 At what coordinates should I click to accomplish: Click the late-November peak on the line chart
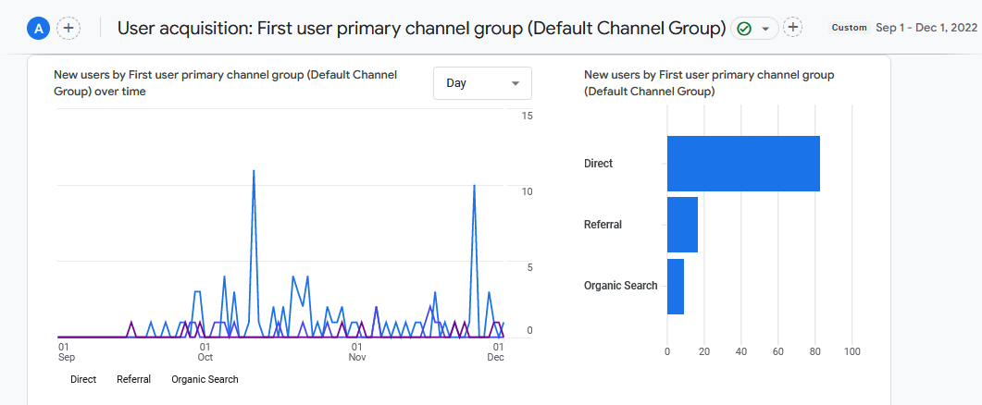[x=474, y=185]
